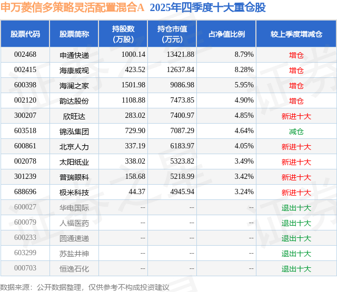Select stock code 600233
The width and height of the screenshot is (337, 292).
point(25,237)
